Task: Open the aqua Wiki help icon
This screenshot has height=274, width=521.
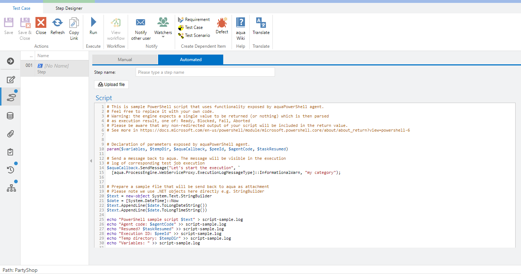Action: [241, 23]
